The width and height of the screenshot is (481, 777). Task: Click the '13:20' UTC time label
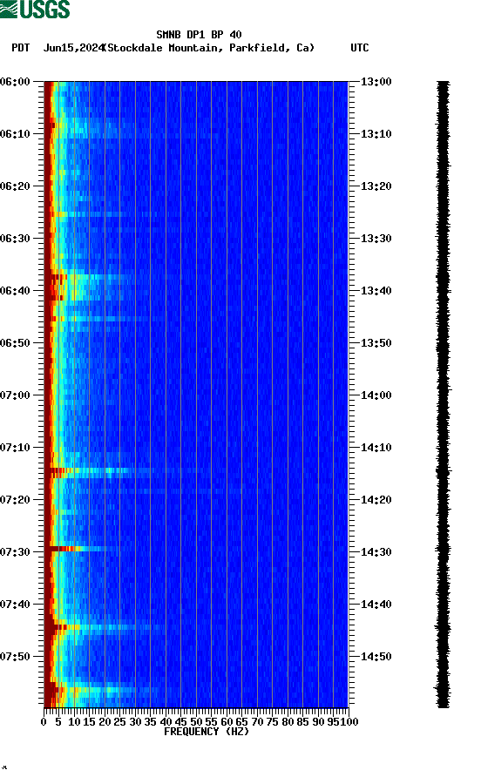(376, 186)
